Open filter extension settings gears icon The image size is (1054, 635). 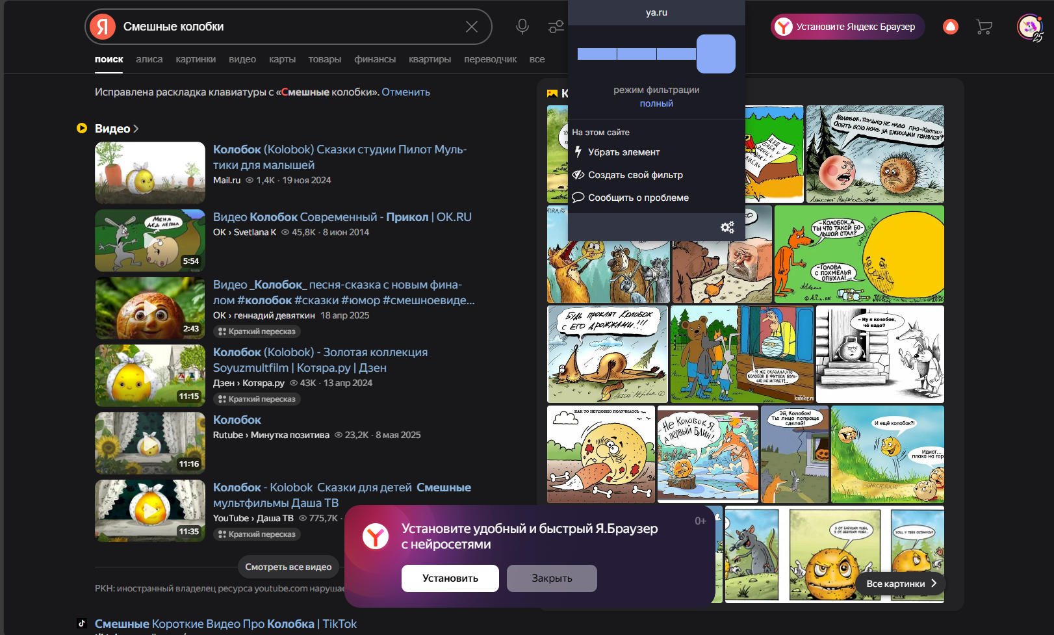(x=727, y=227)
